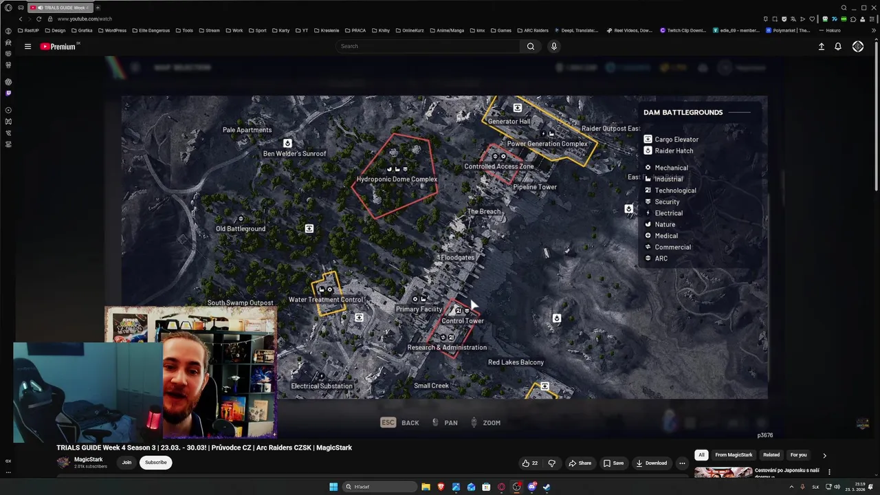Subscribe to the MagicStark channel
This screenshot has height=495, width=880.
(x=155, y=463)
